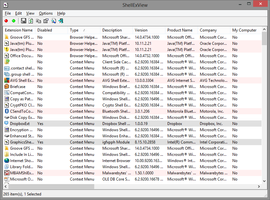Select the Library Fold... row icon

click(x=6, y=167)
